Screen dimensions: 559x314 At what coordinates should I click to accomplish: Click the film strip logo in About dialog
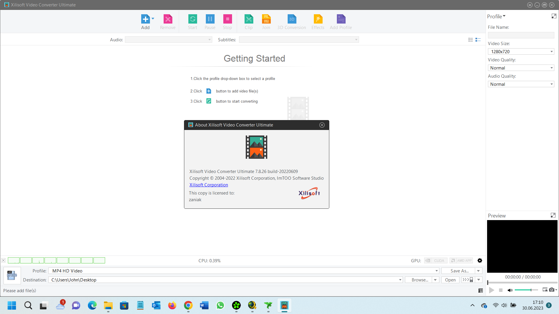click(x=256, y=147)
